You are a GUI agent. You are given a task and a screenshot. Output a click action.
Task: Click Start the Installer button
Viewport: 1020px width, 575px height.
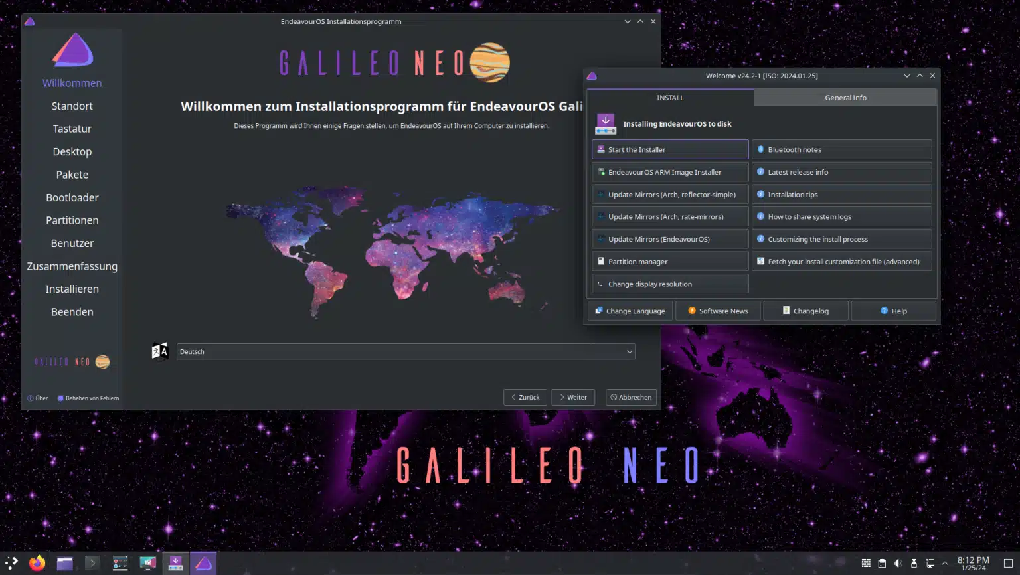pyautogui.click(x=670, y=149)
